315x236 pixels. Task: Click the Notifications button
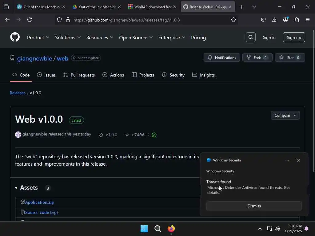221,57
